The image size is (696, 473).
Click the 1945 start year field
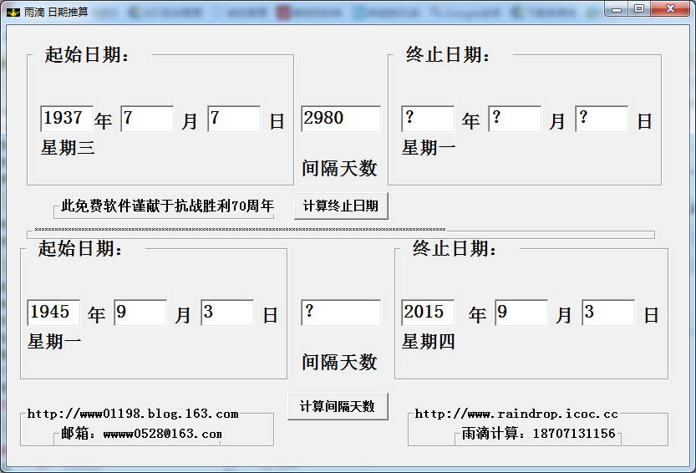[53, 313]
